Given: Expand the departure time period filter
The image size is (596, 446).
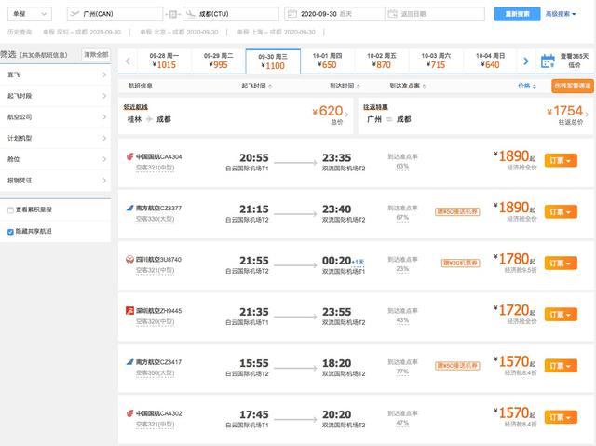Looking at the screenshot, I should [56, 96].
